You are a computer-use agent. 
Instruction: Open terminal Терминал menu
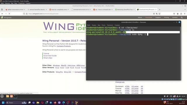(x=110, y=25)
